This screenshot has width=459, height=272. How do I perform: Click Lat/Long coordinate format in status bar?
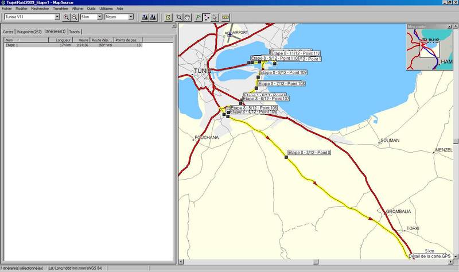(x=75, y=268)
